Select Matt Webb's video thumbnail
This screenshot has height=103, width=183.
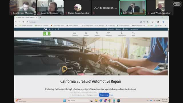point(160,8)
